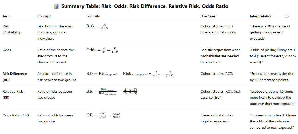Select the Summary Table heading text
The image size is (298, 134).
pos(145,6)
